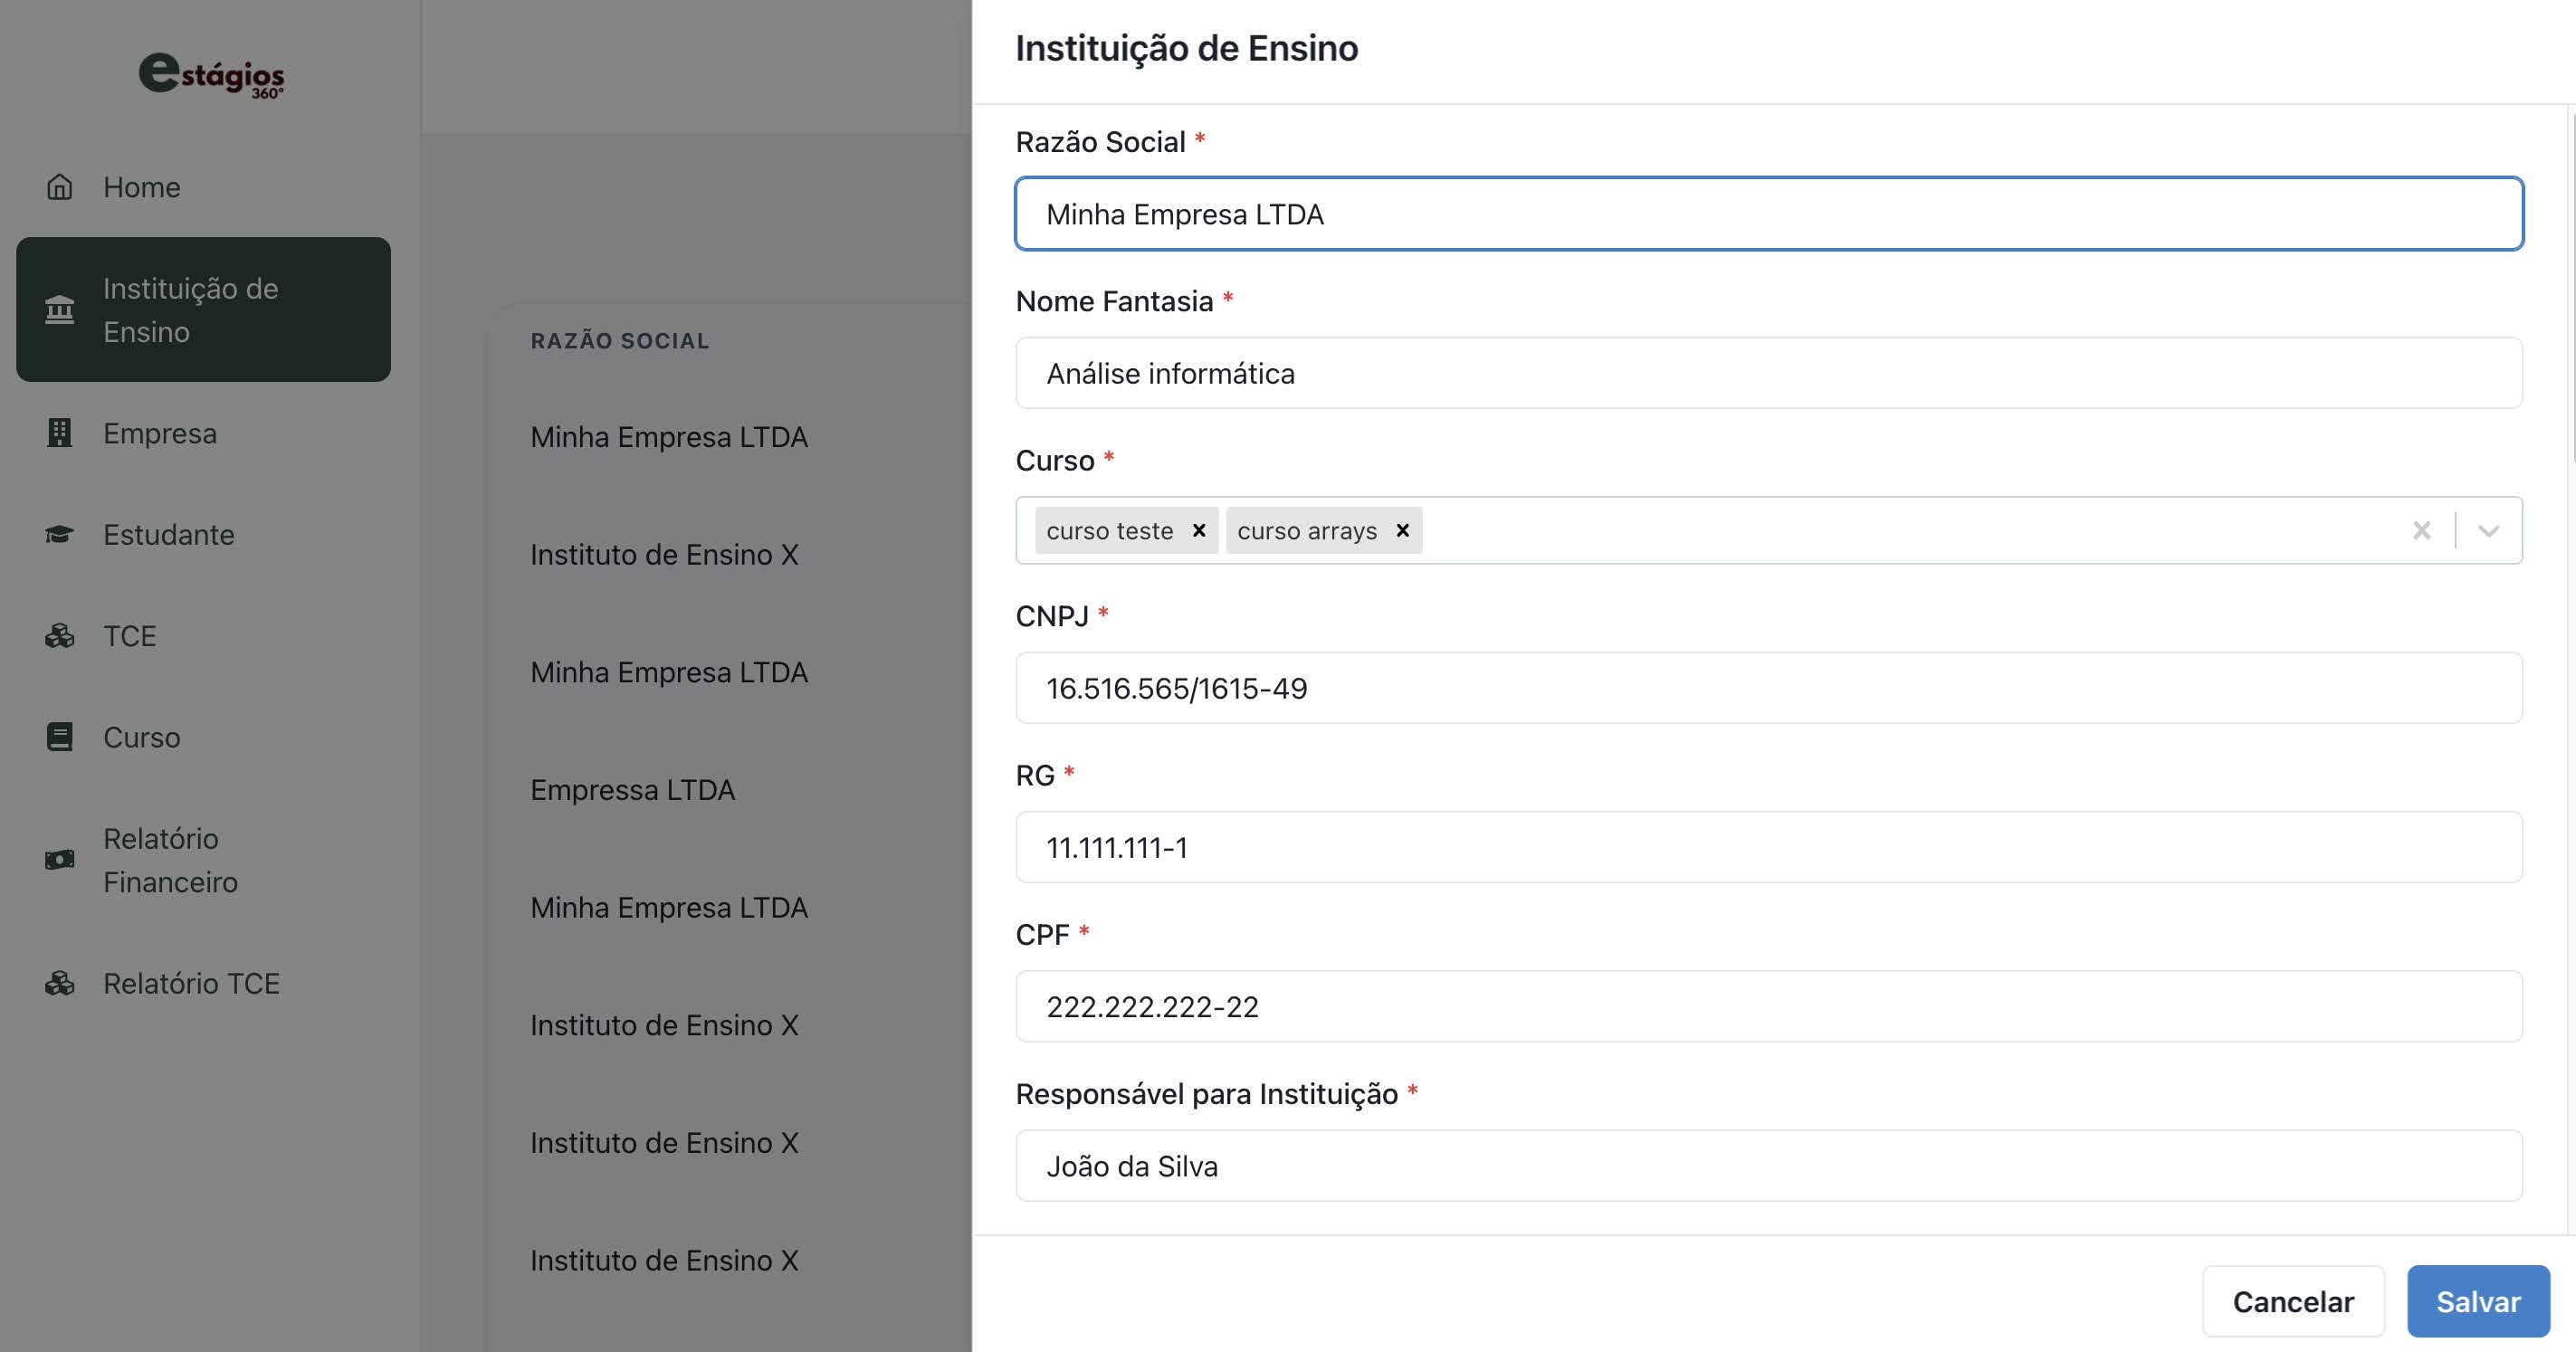2576x1352 pixels.
Task: Click the TCE cubes icon
Action: tap(60, 636)
